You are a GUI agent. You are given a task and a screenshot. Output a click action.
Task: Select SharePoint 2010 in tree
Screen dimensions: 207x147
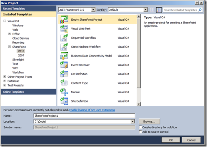(x=21, y=51)
